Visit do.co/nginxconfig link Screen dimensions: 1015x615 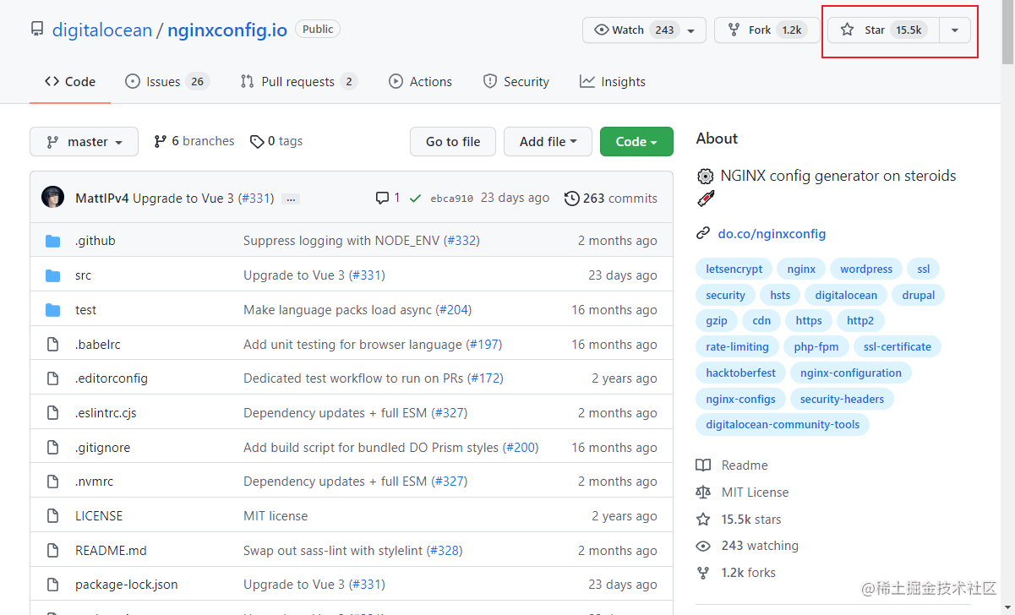pyautogui.click(x=772, y=234)
